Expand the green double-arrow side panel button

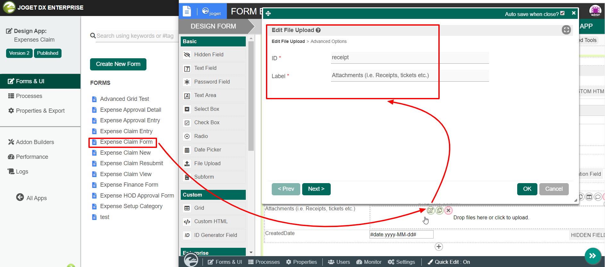point(593,256)
